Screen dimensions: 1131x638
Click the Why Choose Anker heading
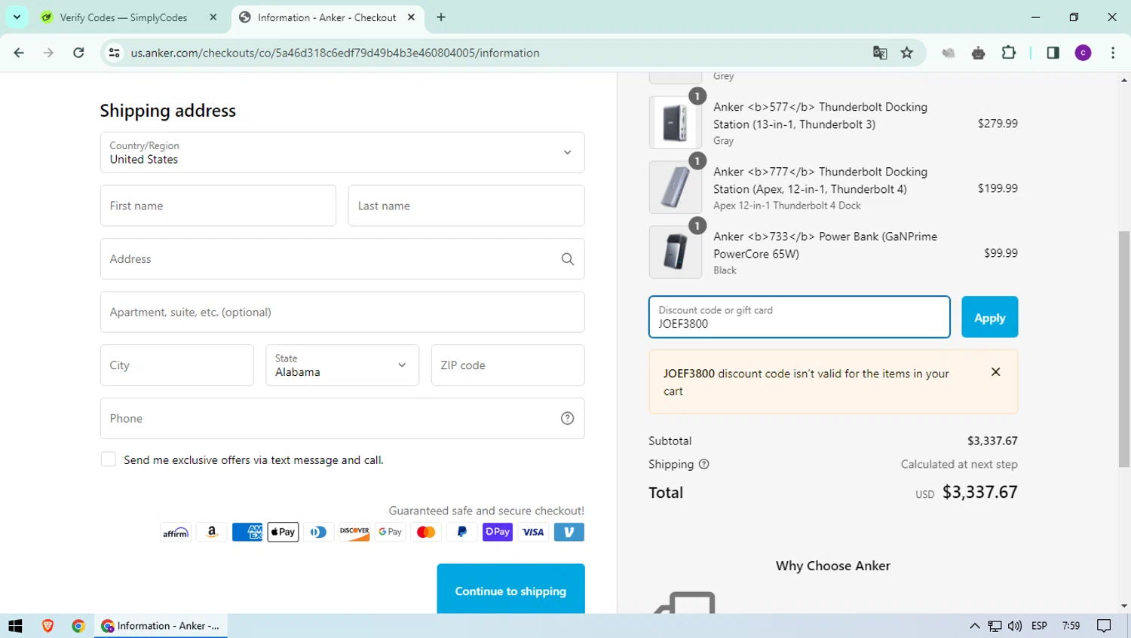pyautogui.click(x=833, y=566)
